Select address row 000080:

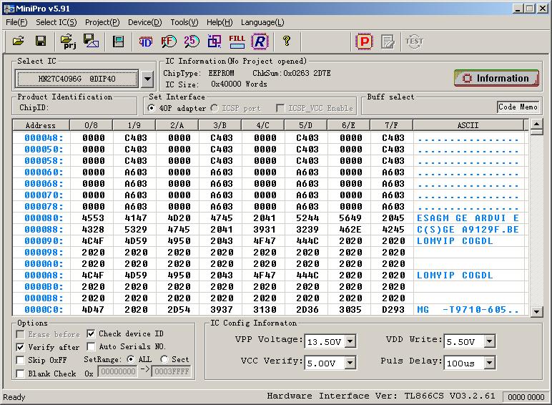44,218
